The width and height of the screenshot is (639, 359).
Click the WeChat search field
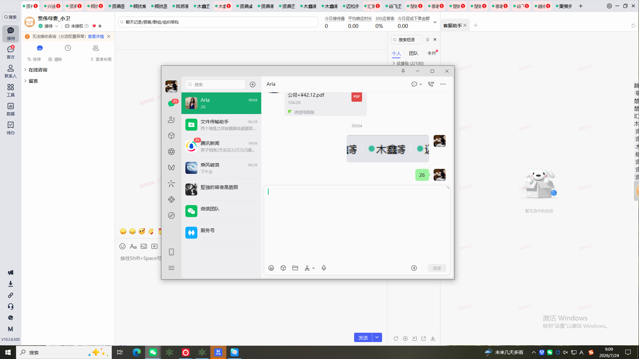pos(215,84)
